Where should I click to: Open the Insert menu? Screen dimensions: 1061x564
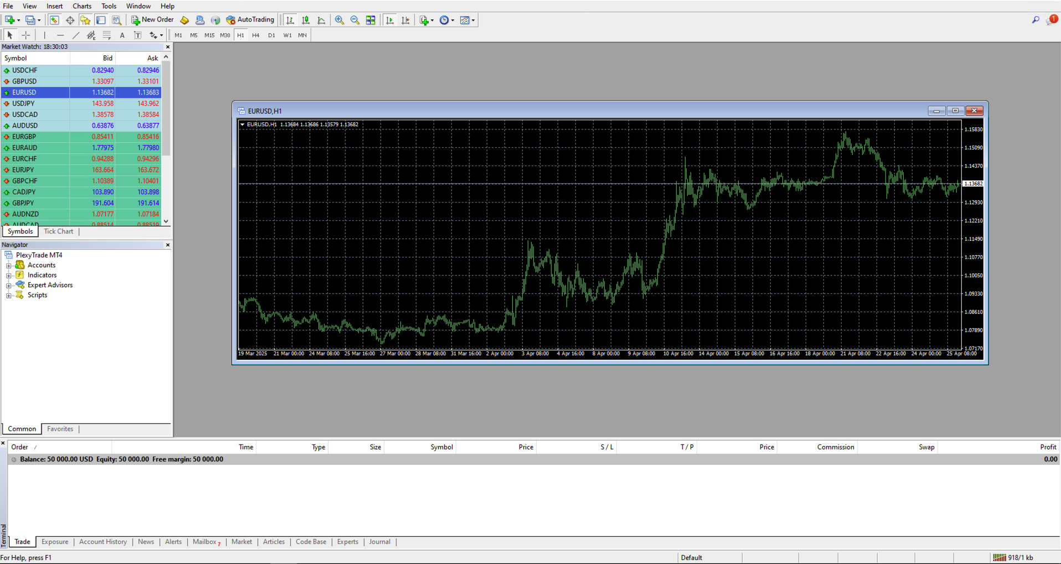[x=54, y=6]
